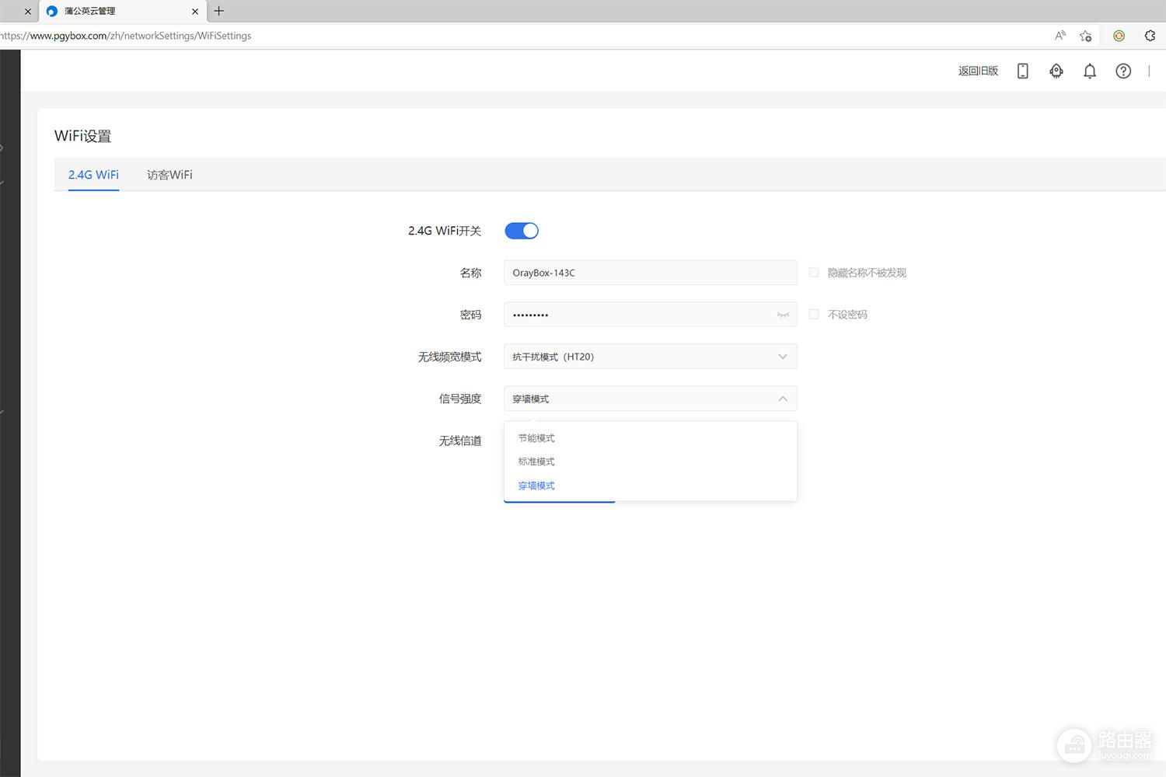Show the password with the eye icon
This screenshot has height=777, width=1166.
click(783, 315)
